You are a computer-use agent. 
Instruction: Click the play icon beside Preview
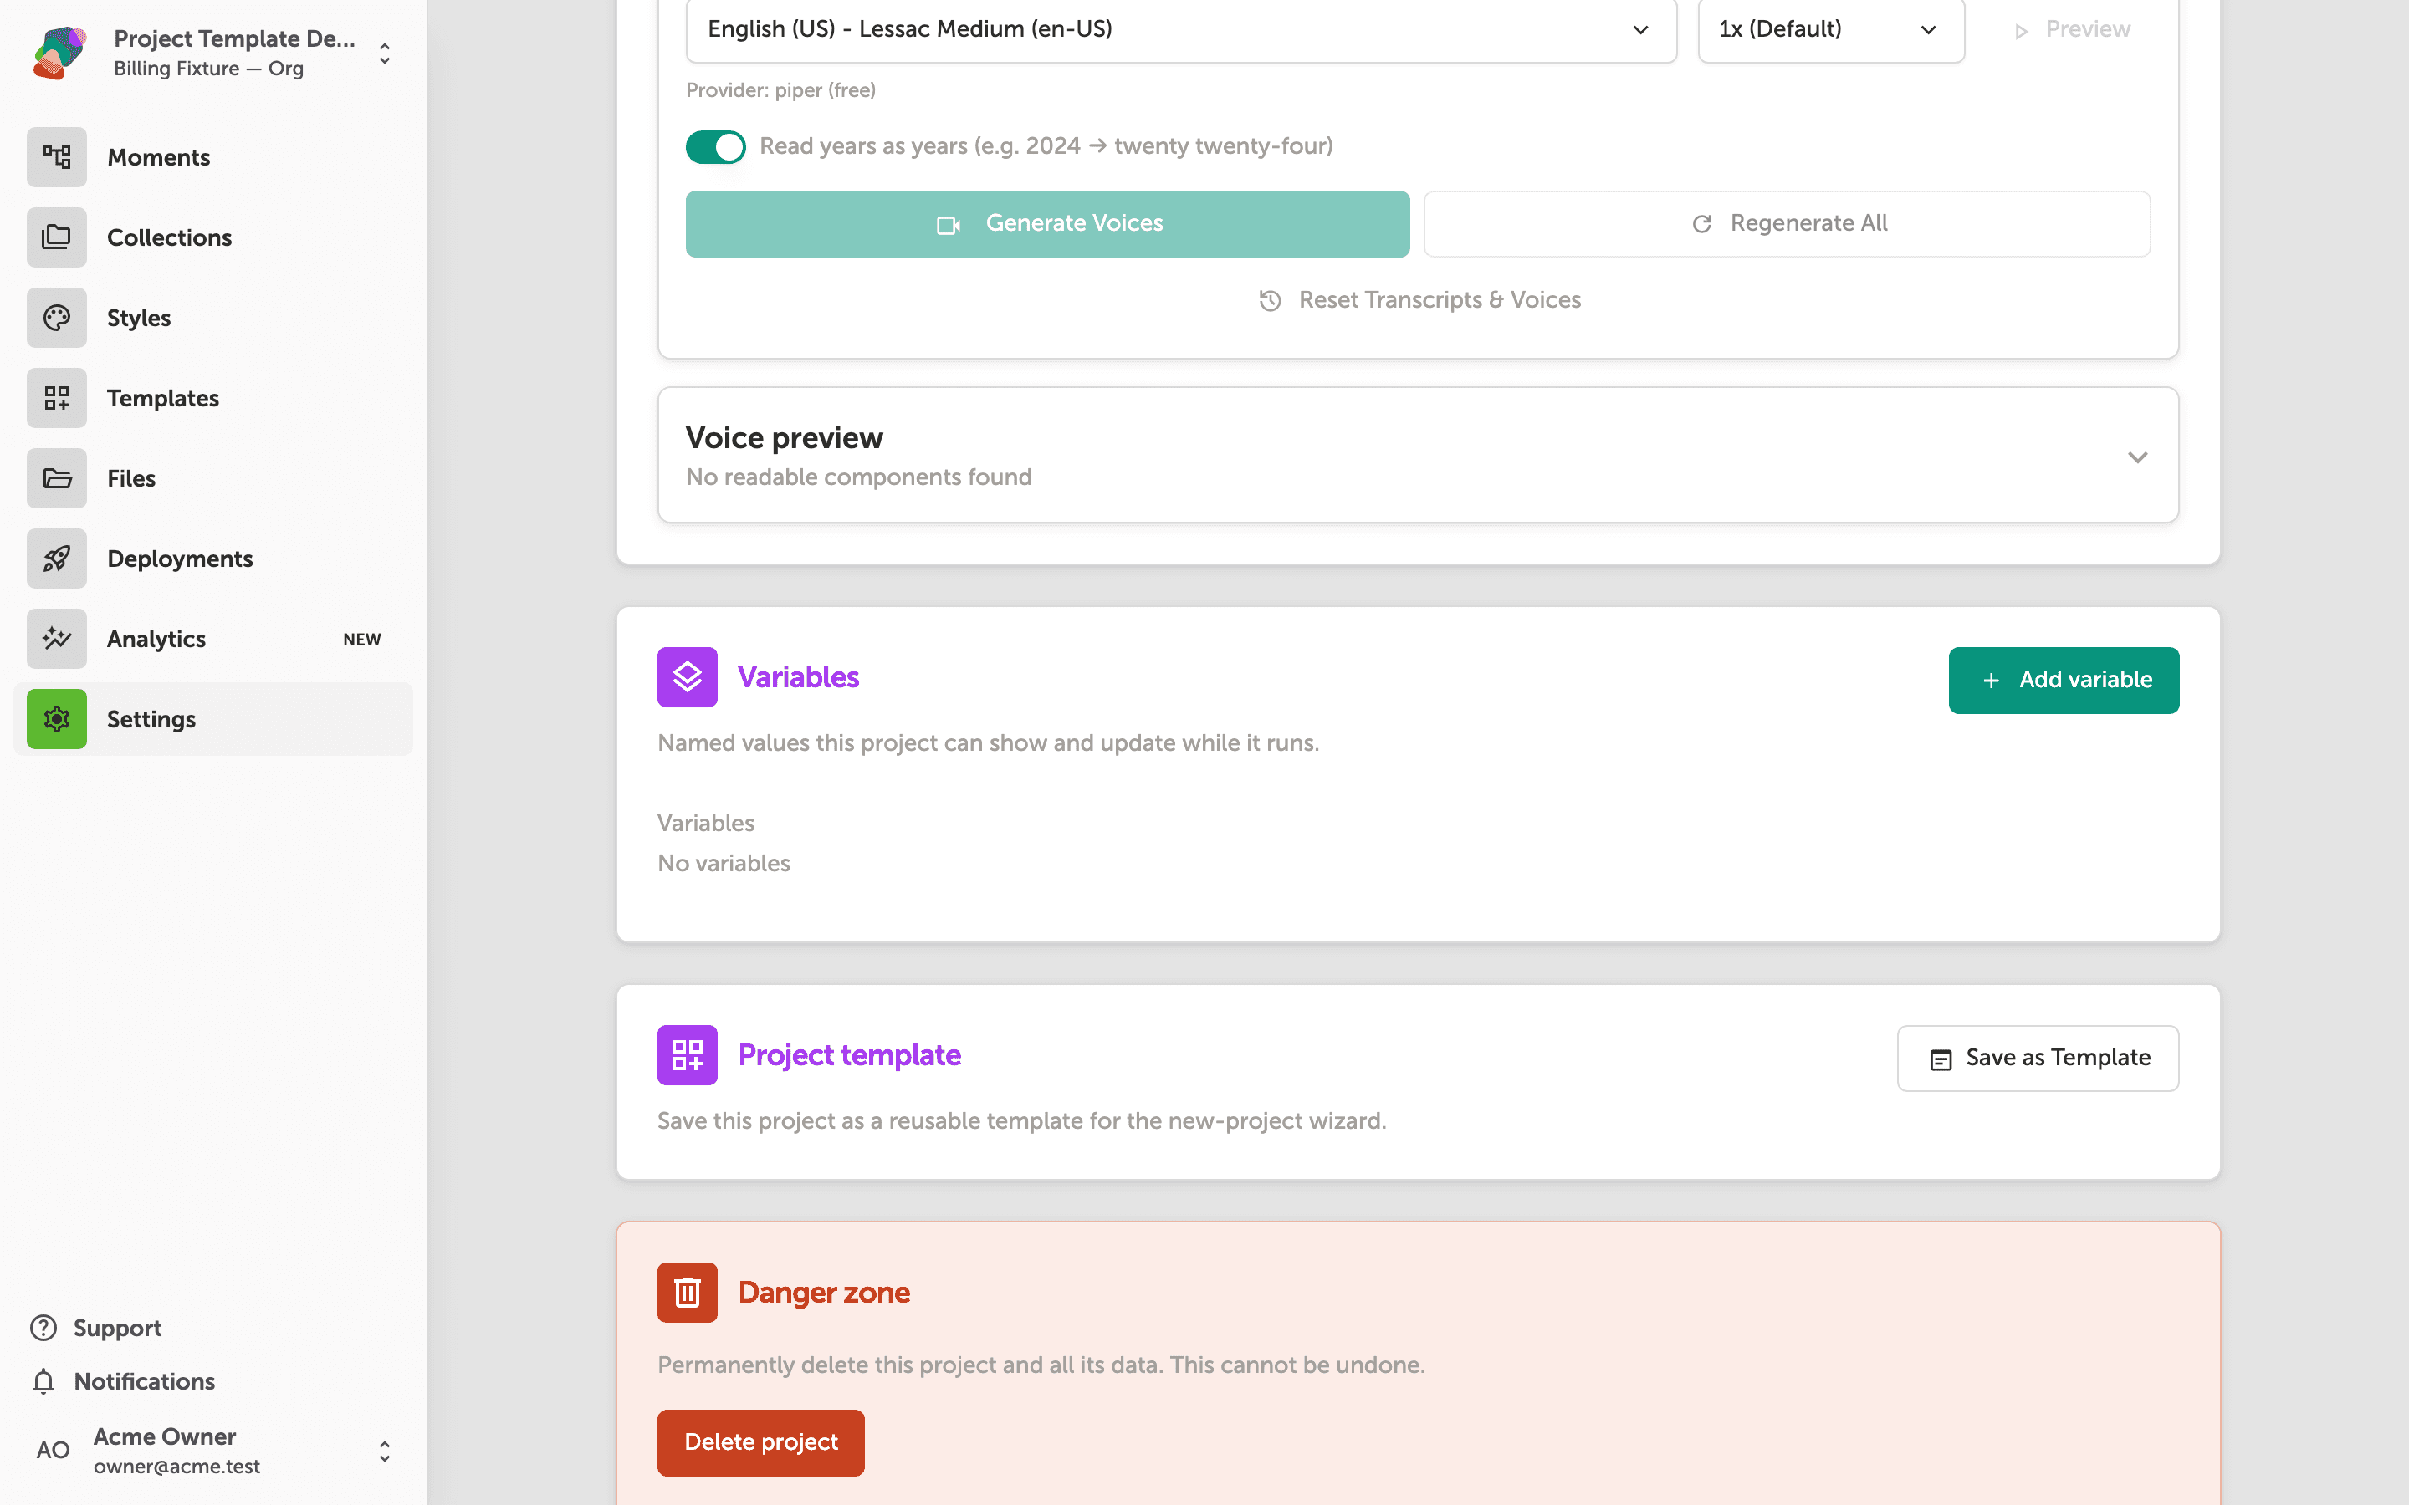[2021, 31]
